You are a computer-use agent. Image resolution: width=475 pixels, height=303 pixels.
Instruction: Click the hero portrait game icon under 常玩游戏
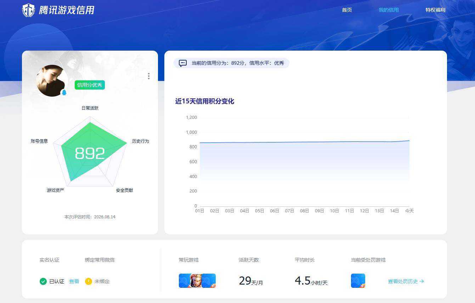[196, 281]
